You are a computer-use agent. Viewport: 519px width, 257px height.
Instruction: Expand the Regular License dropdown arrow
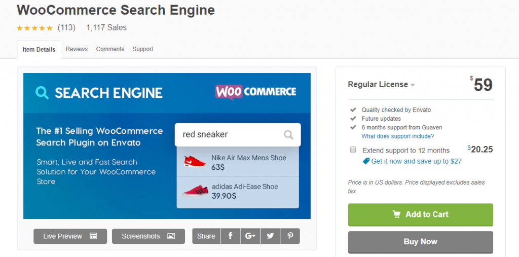[x=413, y=85]
